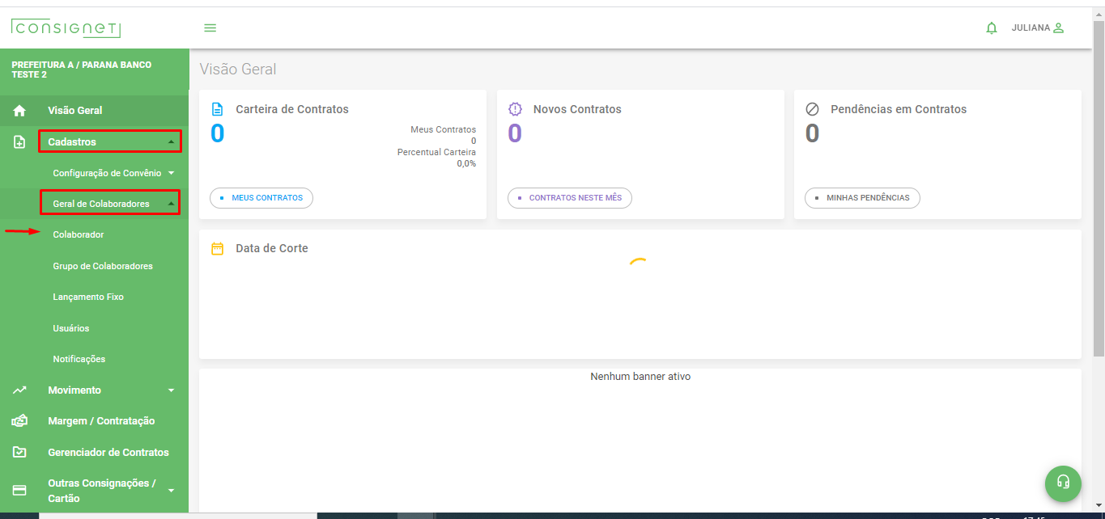1105x519 pixels.
Task: Open the Notificações sidebar entry
Action: coord(79,359)
